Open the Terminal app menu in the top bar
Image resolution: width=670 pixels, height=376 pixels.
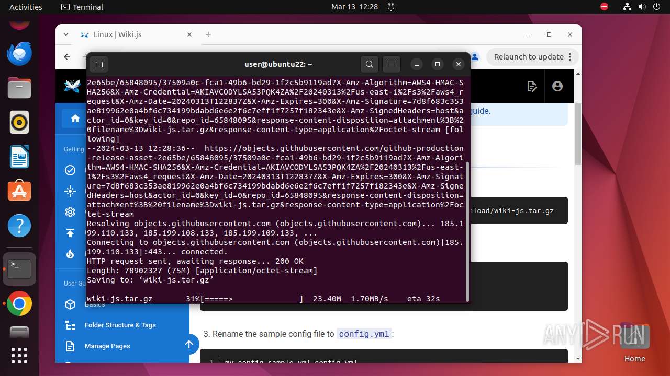click(x=82, y=7)
